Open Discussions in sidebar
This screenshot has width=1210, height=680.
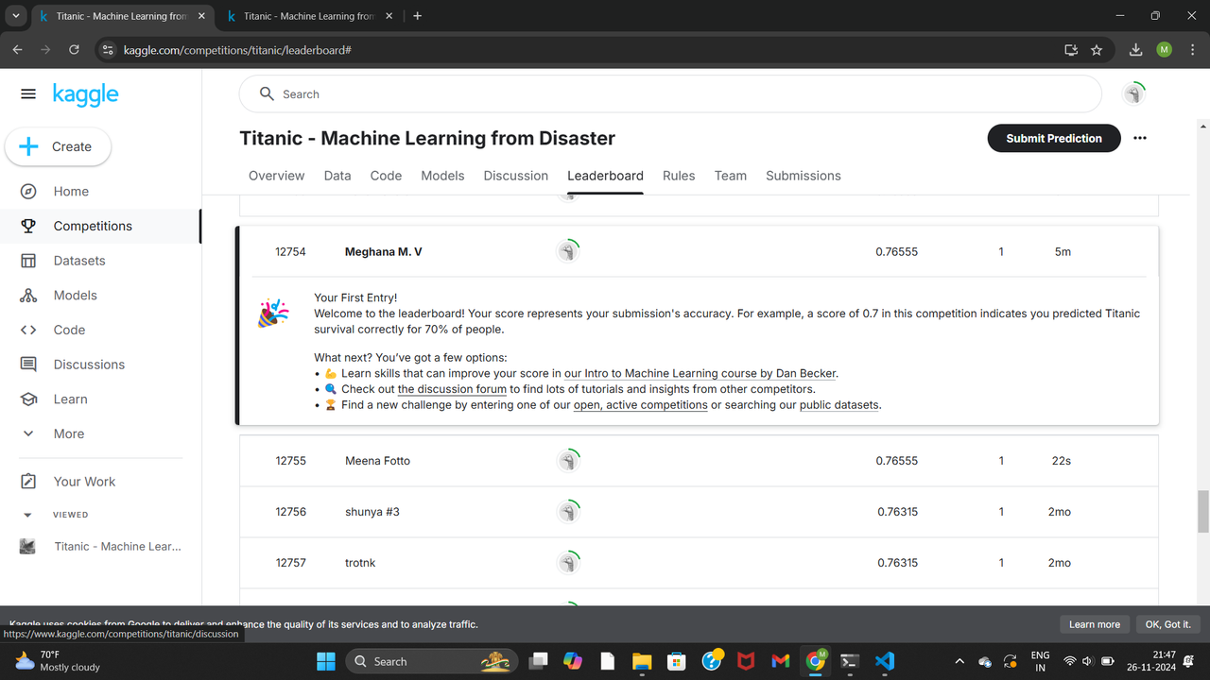click(x=89, y=365)
